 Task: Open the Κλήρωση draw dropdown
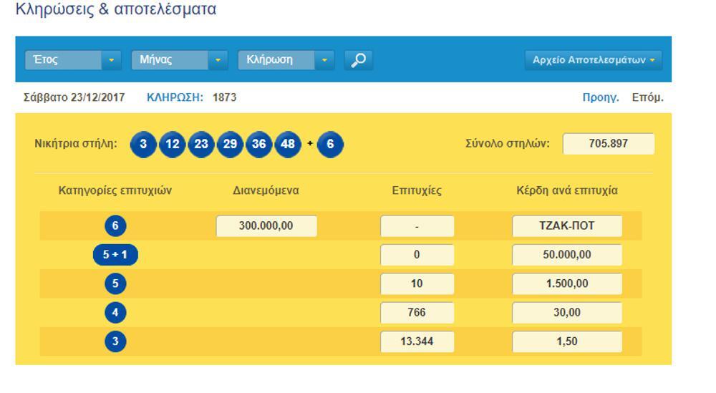(x=286, y=60)
